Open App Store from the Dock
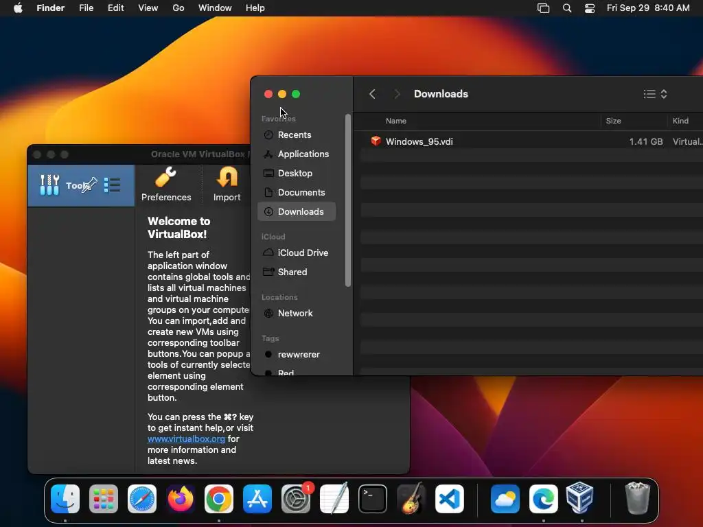The height and width of the screenshot is (527, 703). [x=257, y=499]
